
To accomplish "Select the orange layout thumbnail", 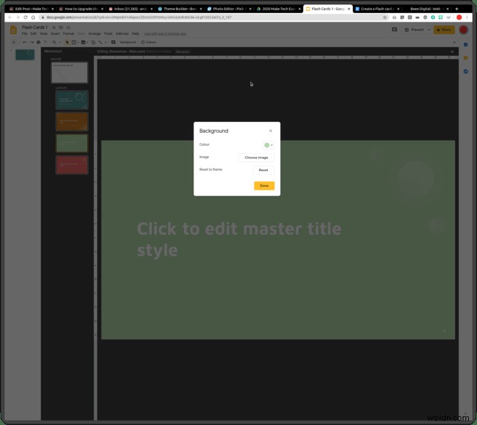I will click(72, 122).
